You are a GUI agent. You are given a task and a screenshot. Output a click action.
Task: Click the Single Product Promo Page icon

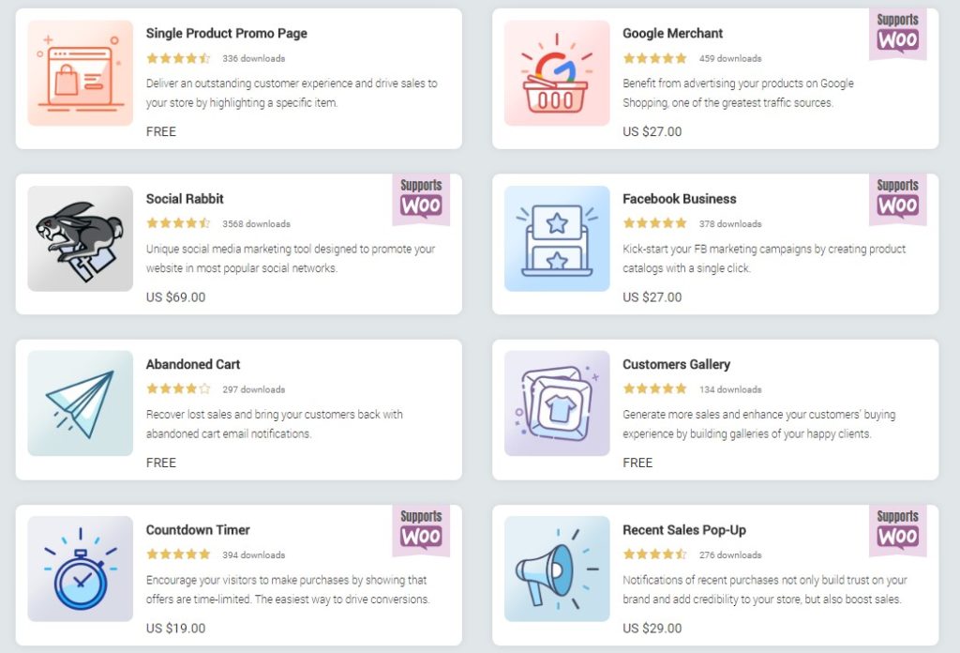click(x=80, y=73)
